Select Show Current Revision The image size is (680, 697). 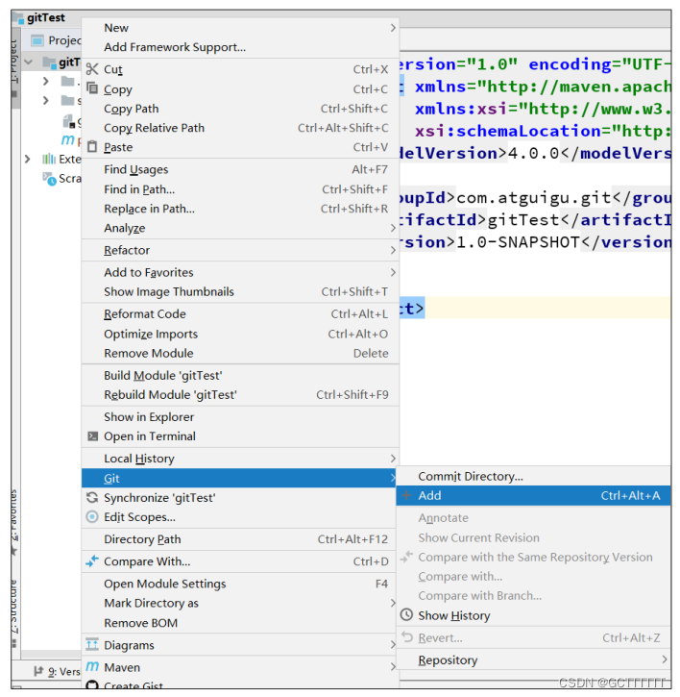[533, 537]
